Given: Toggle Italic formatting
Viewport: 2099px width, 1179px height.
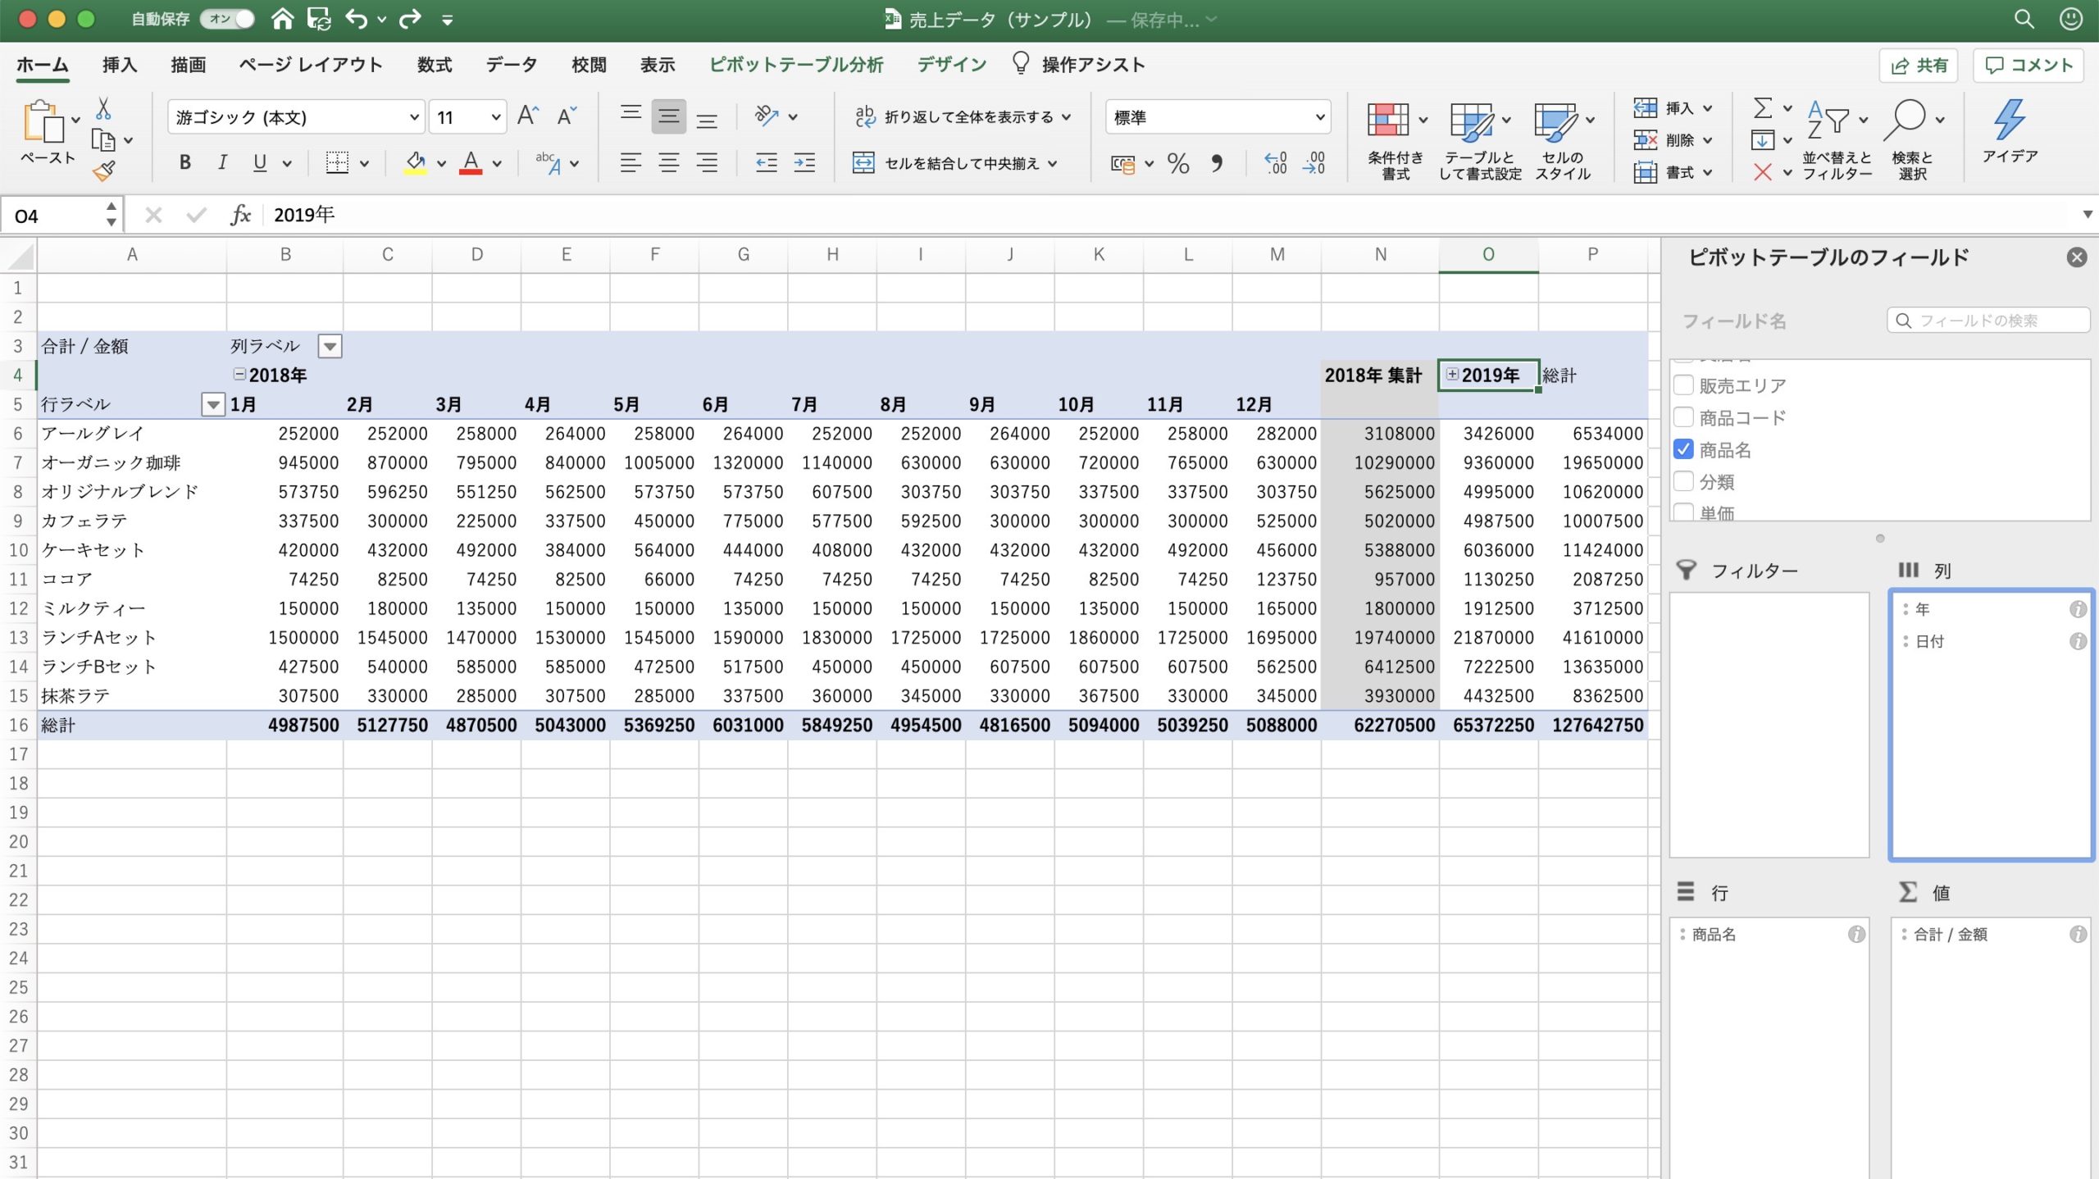Looking at the screenshot, I should [x=222, y=162].
